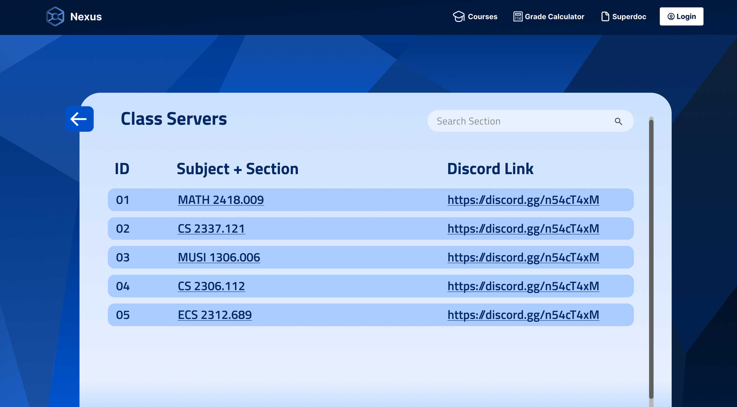
Task: Click inside the Search Section input field
Action: pyautogui.click(x=515, y=121)
